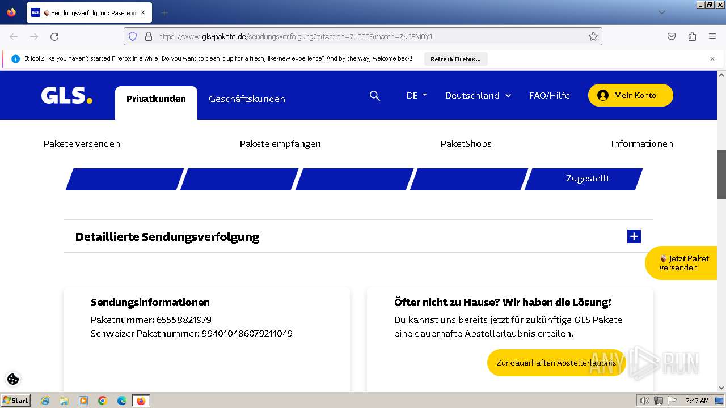
Task: Open the DE language dropdown
Action: (417, 95)
